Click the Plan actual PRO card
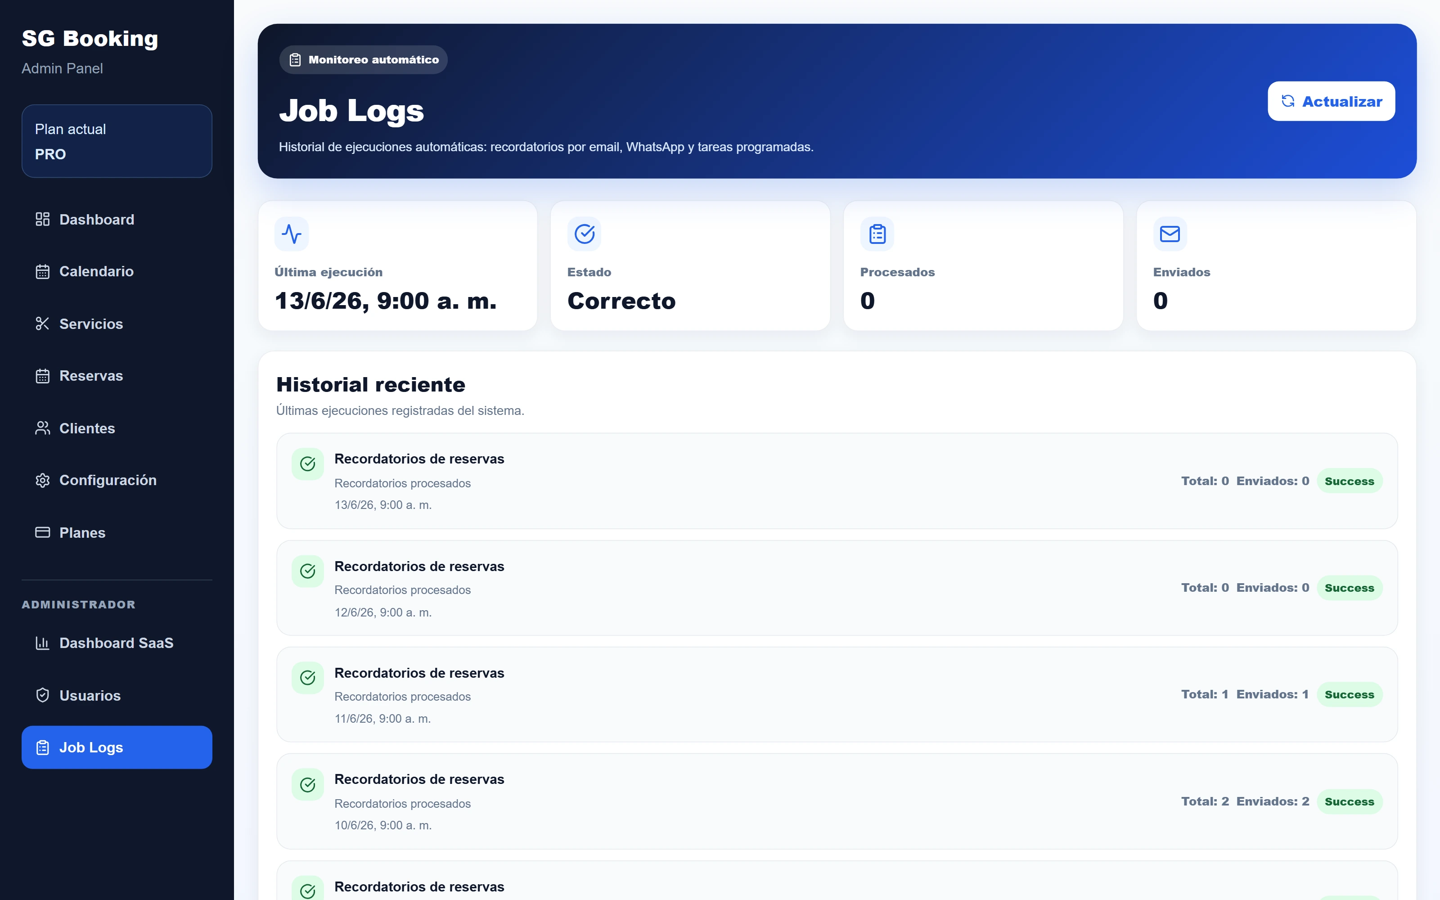1440x900 pixels. point(117,141)
